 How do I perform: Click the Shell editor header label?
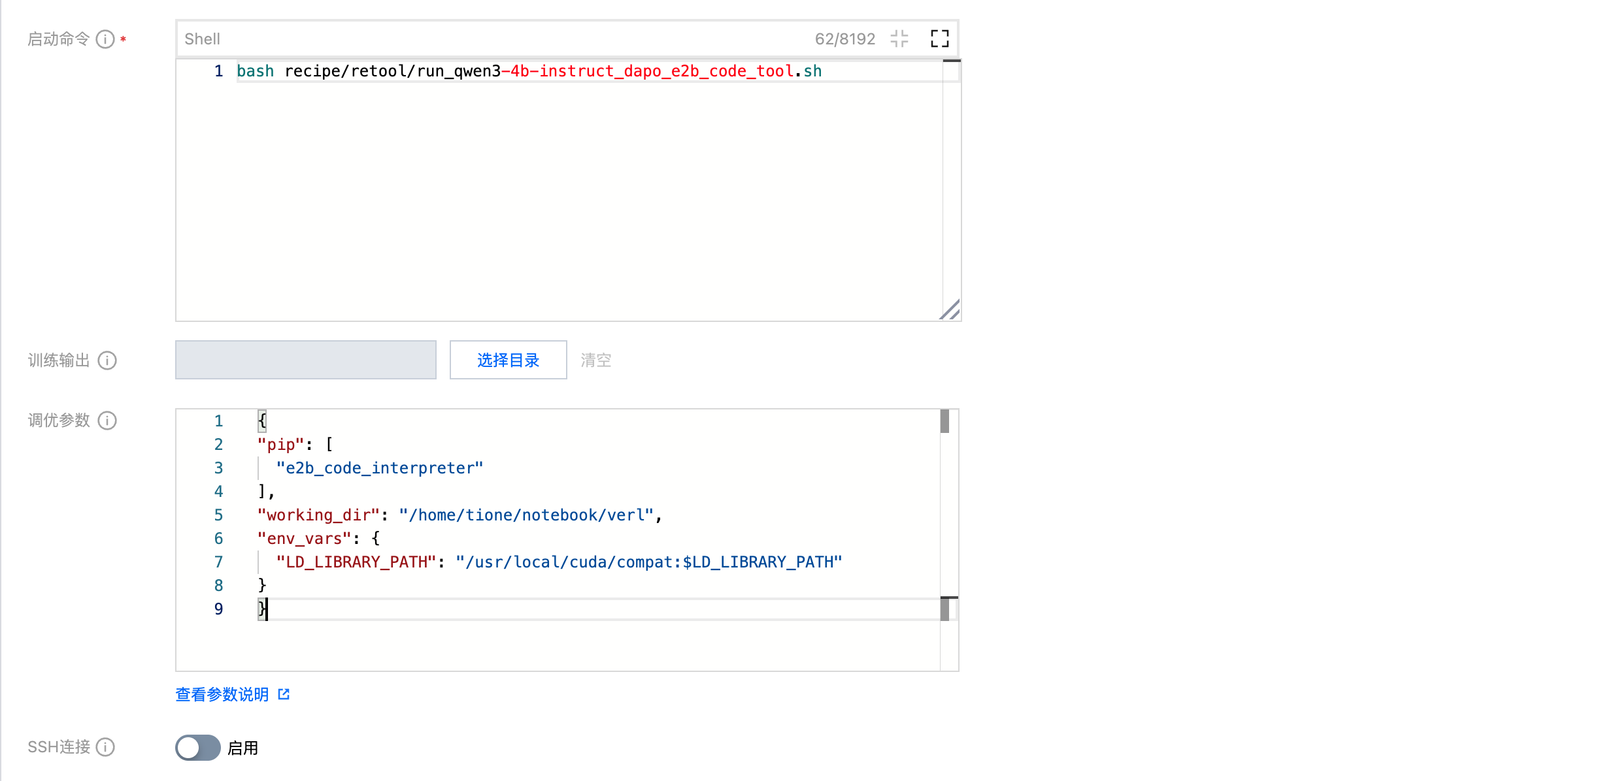click(x=202, y=39)
